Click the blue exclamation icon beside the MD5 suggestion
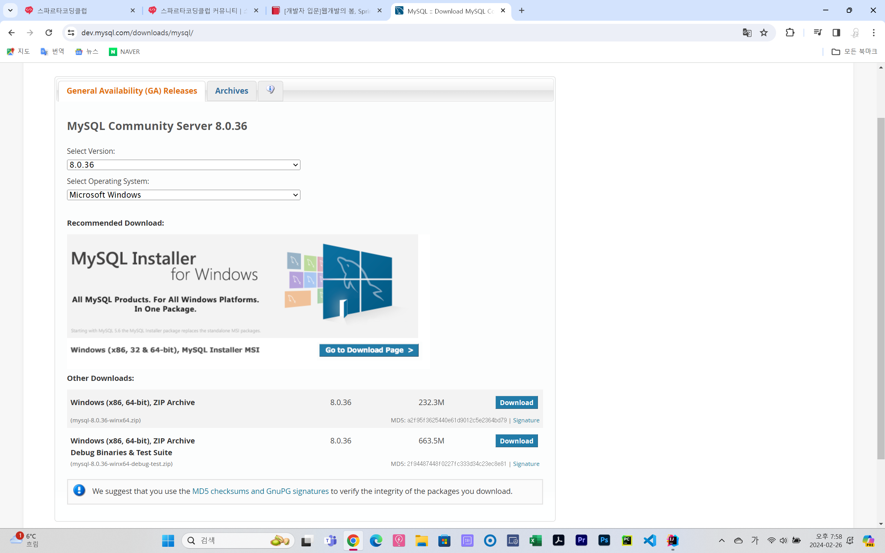 coord(79,490)
